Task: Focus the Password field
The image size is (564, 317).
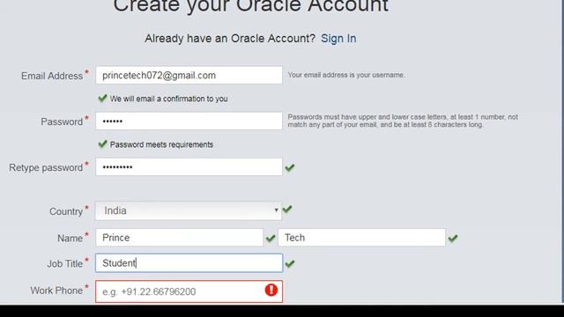Action: tap(189, 122)
